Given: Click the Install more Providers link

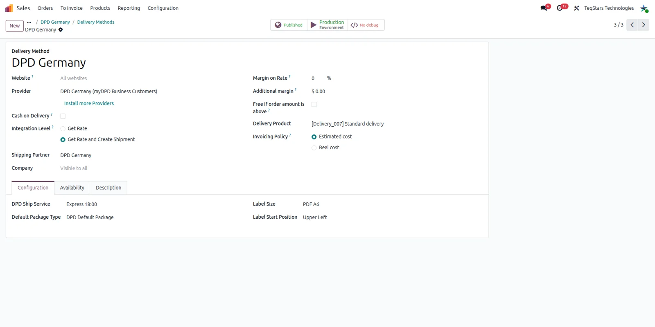Looking at the screenshot, I should 89,103.
